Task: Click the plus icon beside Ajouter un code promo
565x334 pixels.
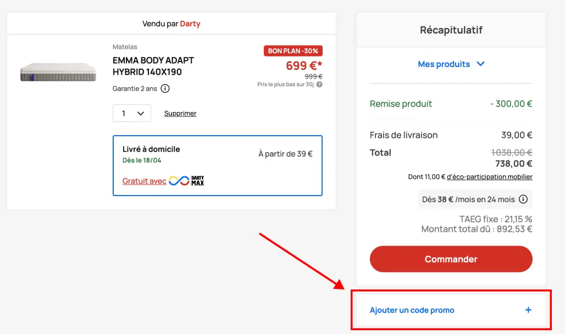Action: coord(528,310)
